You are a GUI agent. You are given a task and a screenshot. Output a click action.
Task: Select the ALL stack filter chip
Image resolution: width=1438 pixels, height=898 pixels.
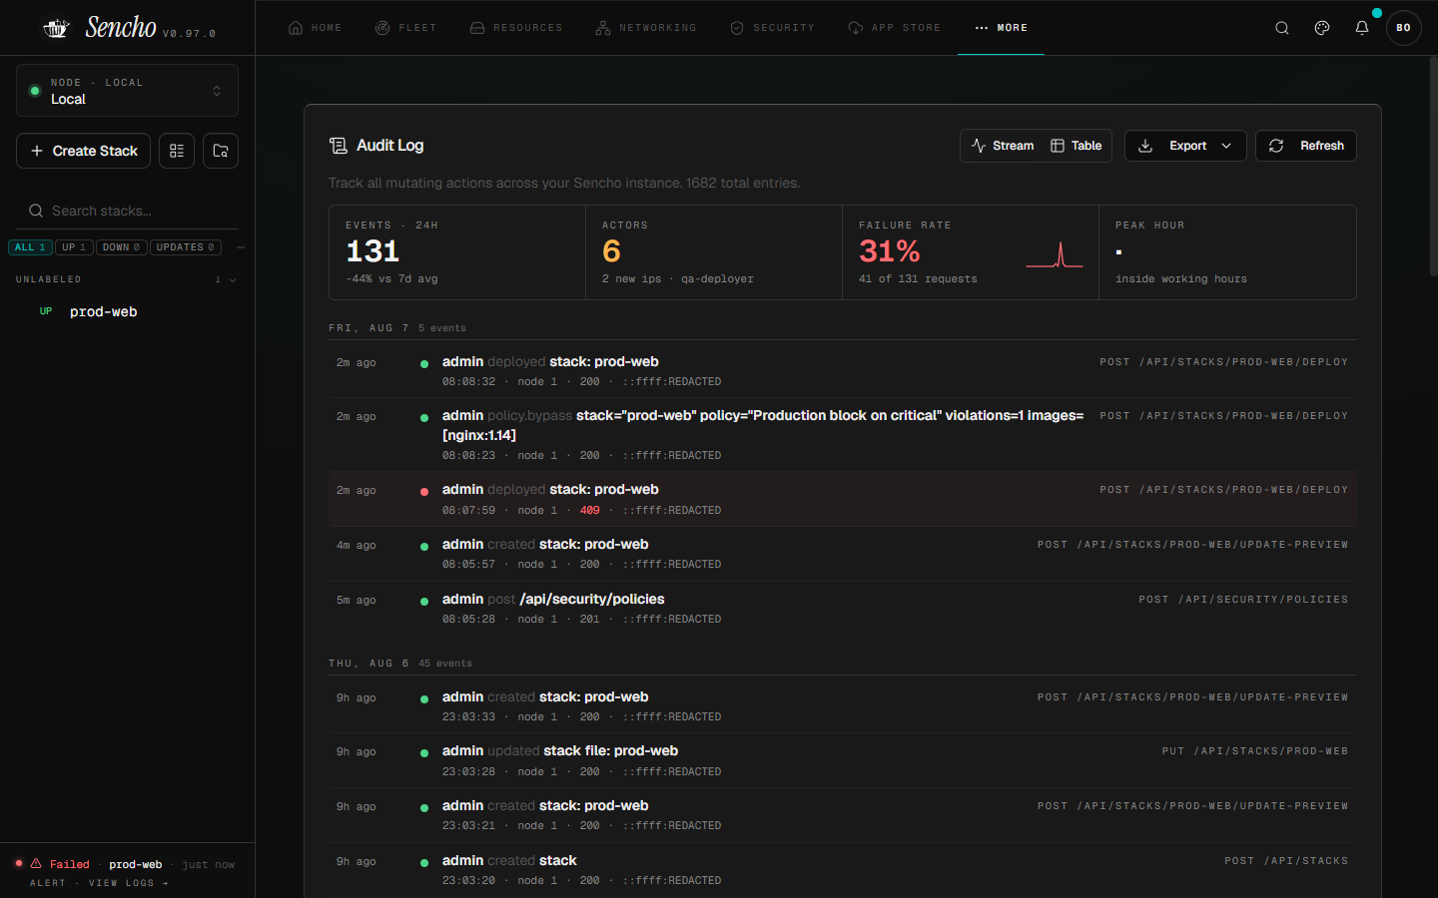[x=30, y=247]
